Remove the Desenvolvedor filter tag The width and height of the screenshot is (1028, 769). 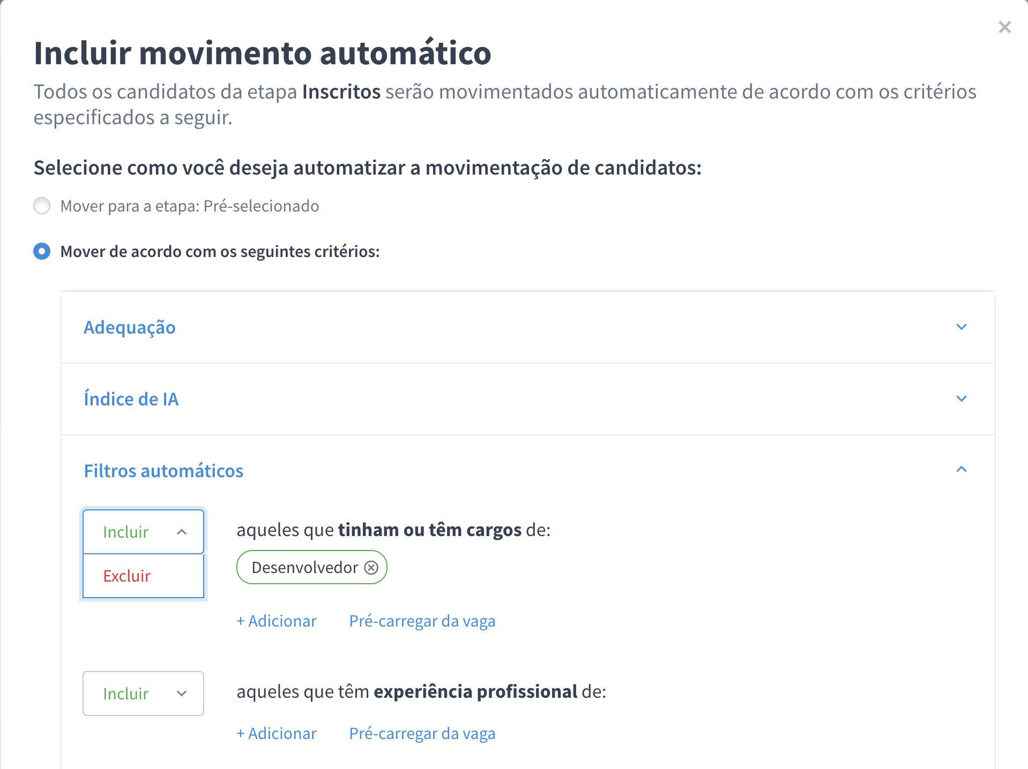(371, 567)
